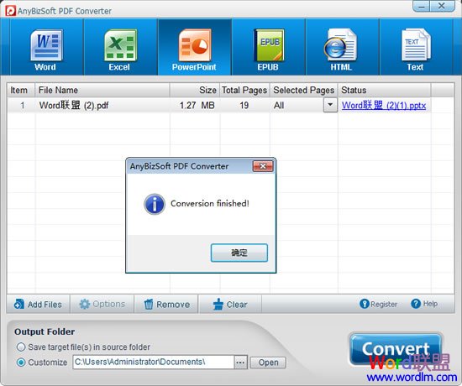
Task: Click the AnyBizSoft app logo icon
Action: 10,11
